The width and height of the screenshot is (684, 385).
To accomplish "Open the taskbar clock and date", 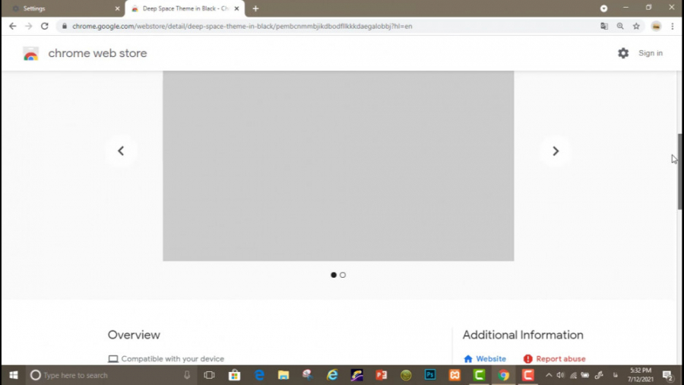I will (x=640, y=375).
